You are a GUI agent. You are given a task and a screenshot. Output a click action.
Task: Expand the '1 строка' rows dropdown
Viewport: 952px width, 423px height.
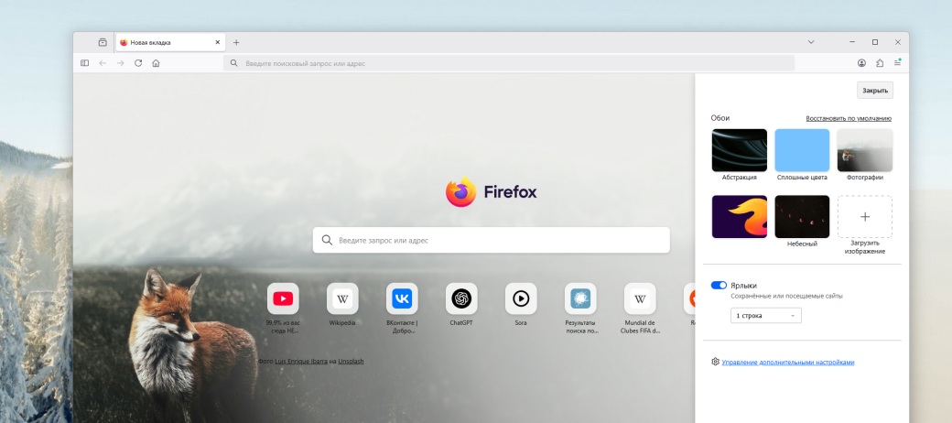pos(766,316)
